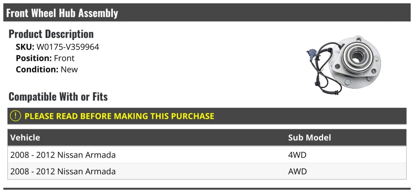This screenshot has height=193, width=414.
Task: Click the Condition label
Action: [x=37, y=69]
